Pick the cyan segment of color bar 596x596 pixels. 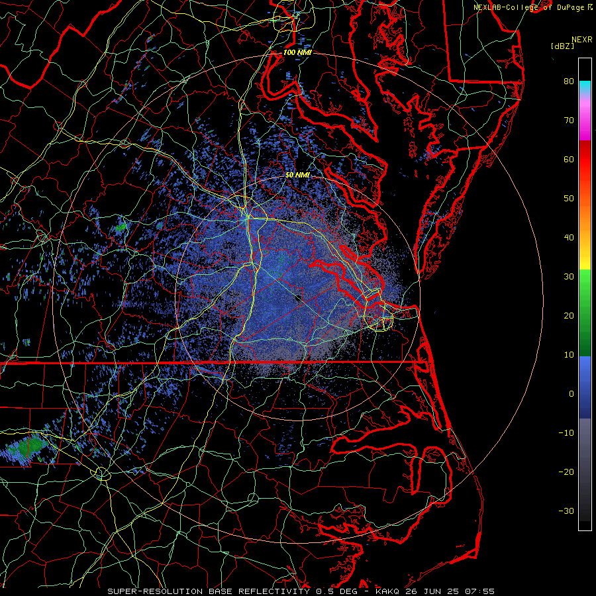585,87
